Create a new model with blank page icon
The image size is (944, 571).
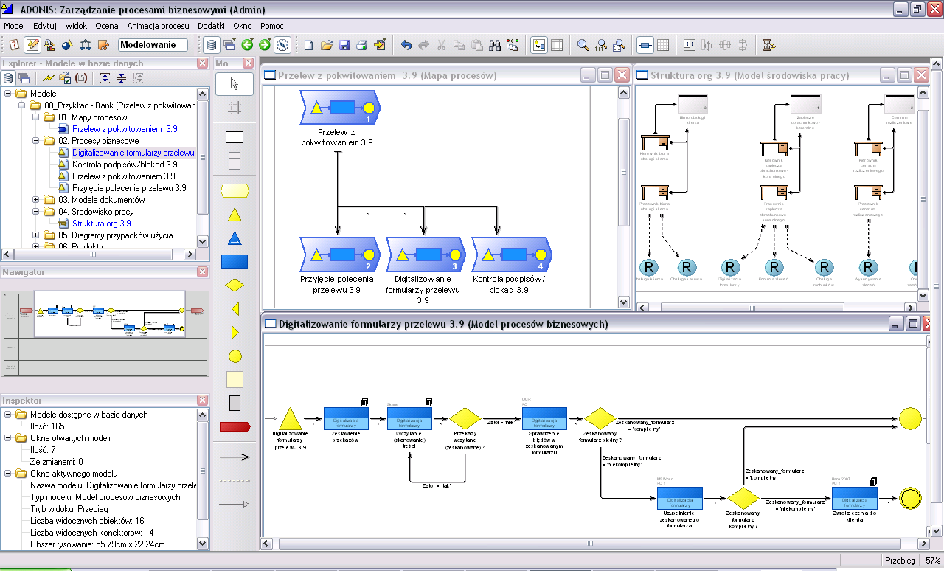(x=309, y=45)
